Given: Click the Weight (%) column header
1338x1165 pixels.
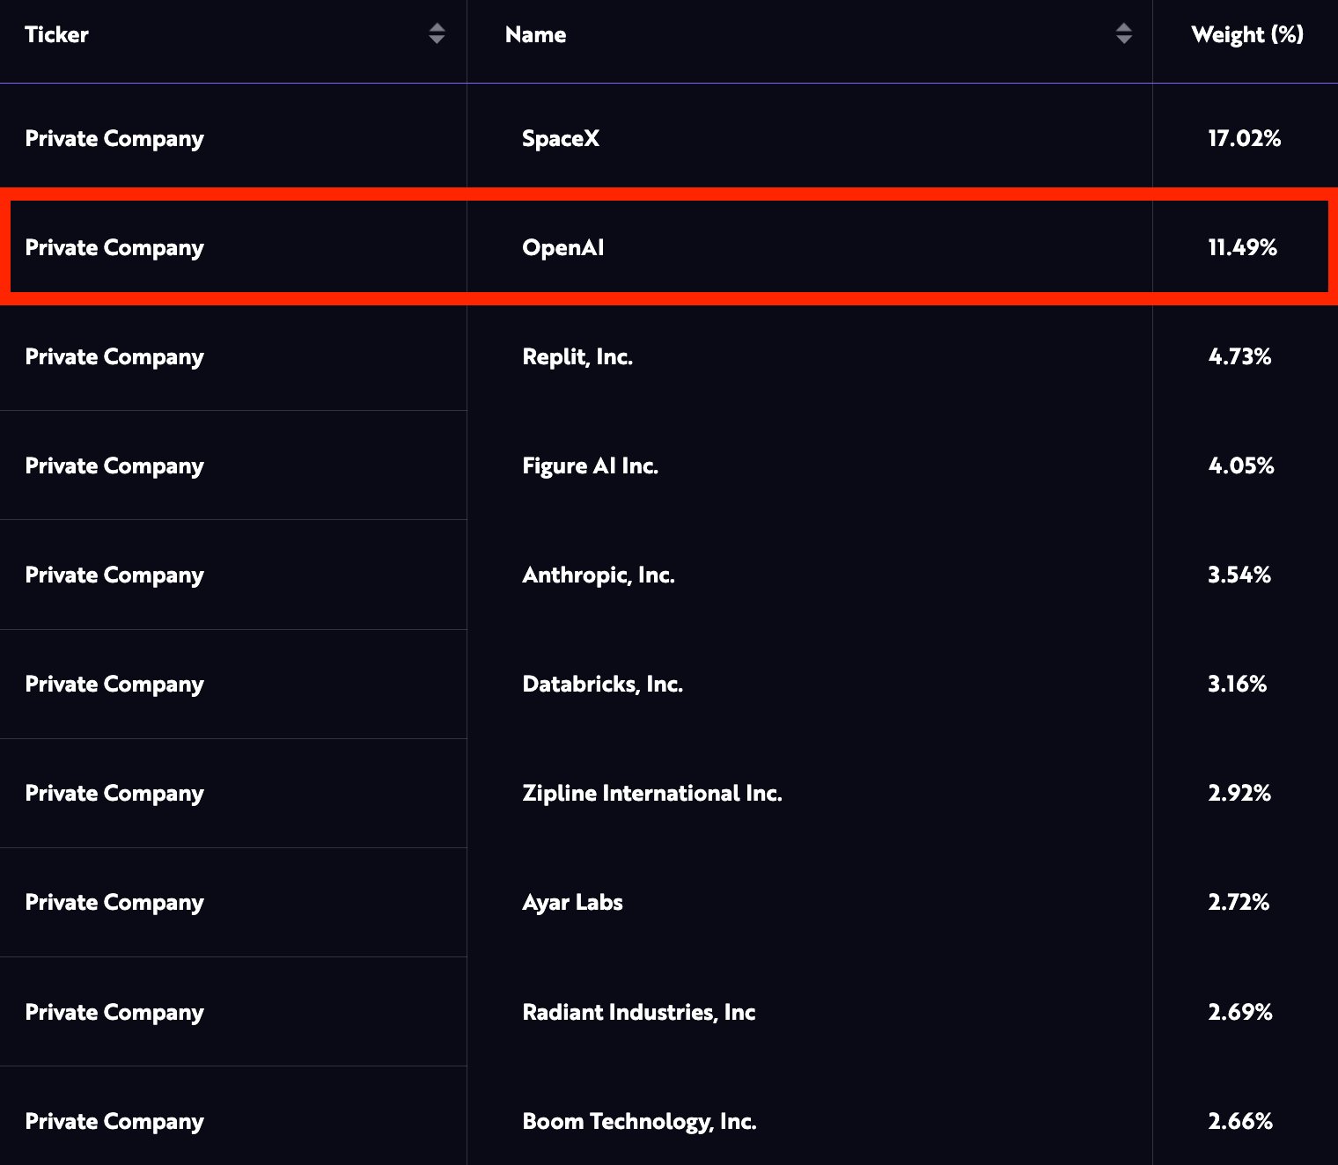Looking at the screenshot, I should coord(1246,35).
